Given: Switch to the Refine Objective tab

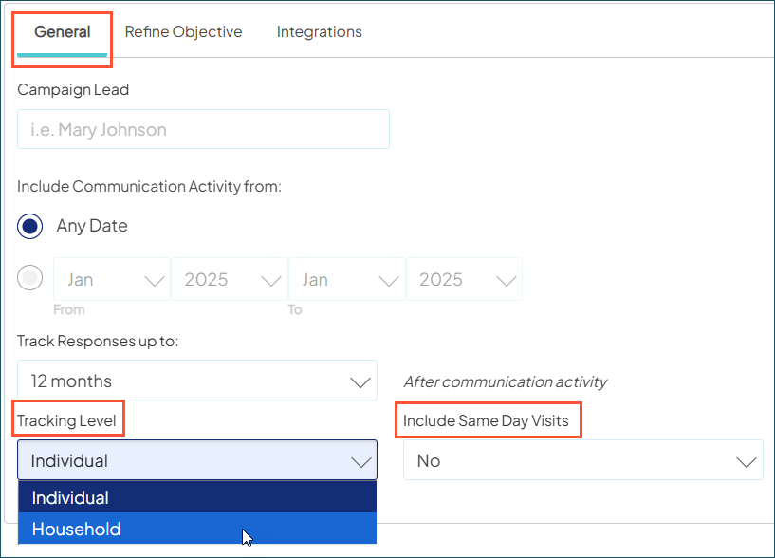Looking at the screenshot, I should [x=183, y=31].
